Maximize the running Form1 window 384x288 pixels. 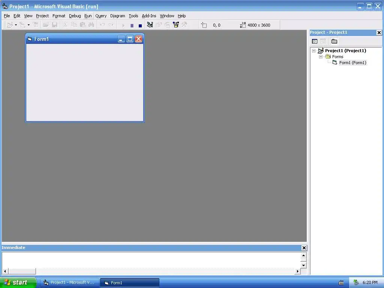click(x=130, y=39)
